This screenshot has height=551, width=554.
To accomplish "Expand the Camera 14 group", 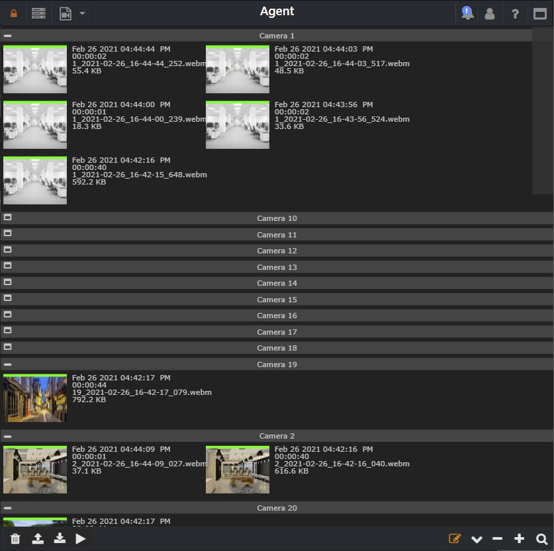I will point(8,282).
